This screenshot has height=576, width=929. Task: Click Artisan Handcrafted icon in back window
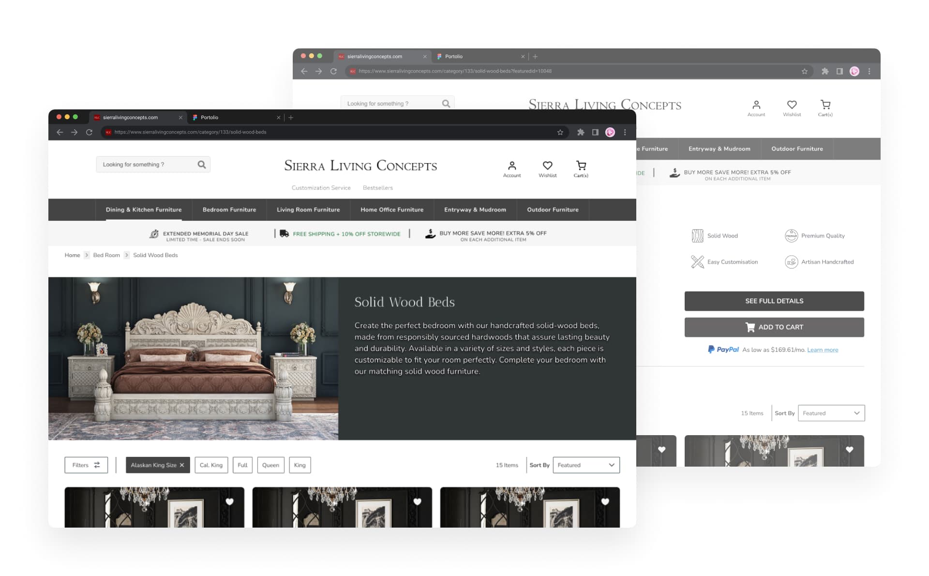click(x=791, y=262)
